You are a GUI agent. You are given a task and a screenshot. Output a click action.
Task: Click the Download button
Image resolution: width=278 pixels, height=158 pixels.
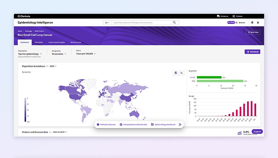click(252, 52)
